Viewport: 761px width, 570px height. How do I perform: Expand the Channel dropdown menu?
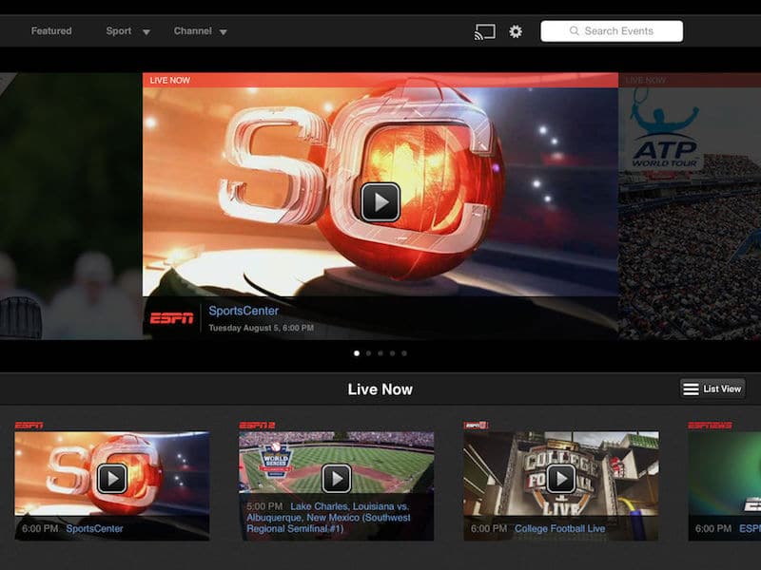click(x=200, y=31)
